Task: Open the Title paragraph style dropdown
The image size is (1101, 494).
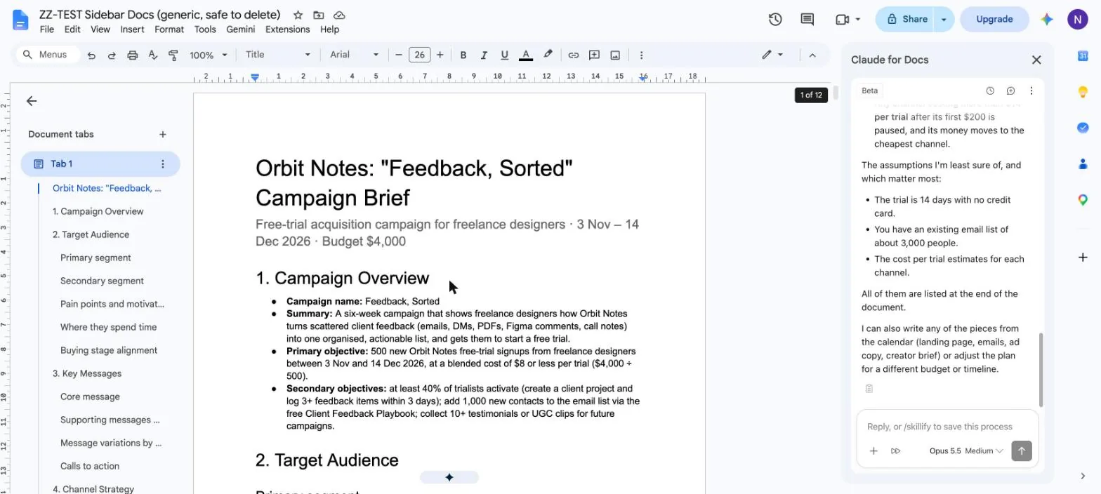Action: (277, 55)
